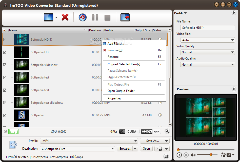Viewport: 240px width, 162px height.
Task: Sort the list by the Name column header
Action: tap(48, 30)
